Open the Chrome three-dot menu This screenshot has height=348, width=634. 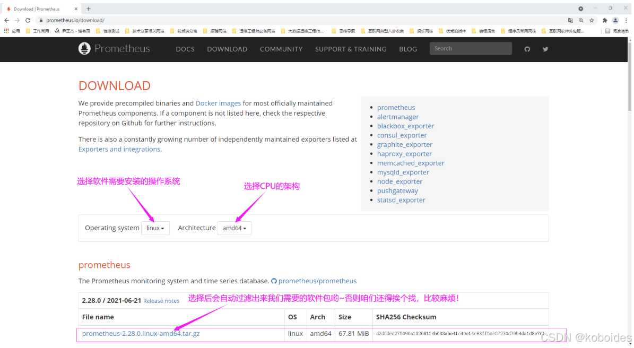[626, 20]
